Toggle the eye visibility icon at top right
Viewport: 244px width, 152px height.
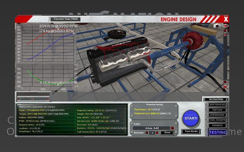click(225, 26)
